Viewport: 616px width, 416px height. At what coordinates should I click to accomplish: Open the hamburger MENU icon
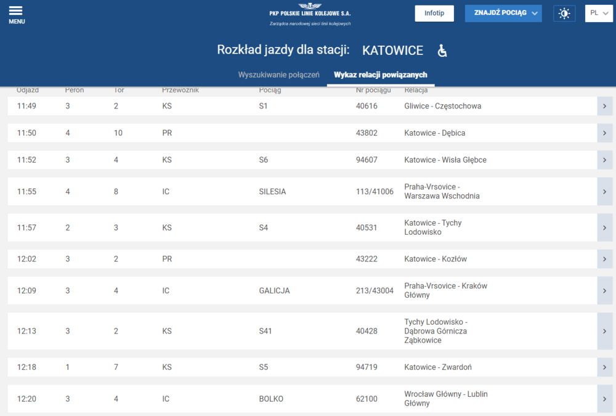point(16,15)
